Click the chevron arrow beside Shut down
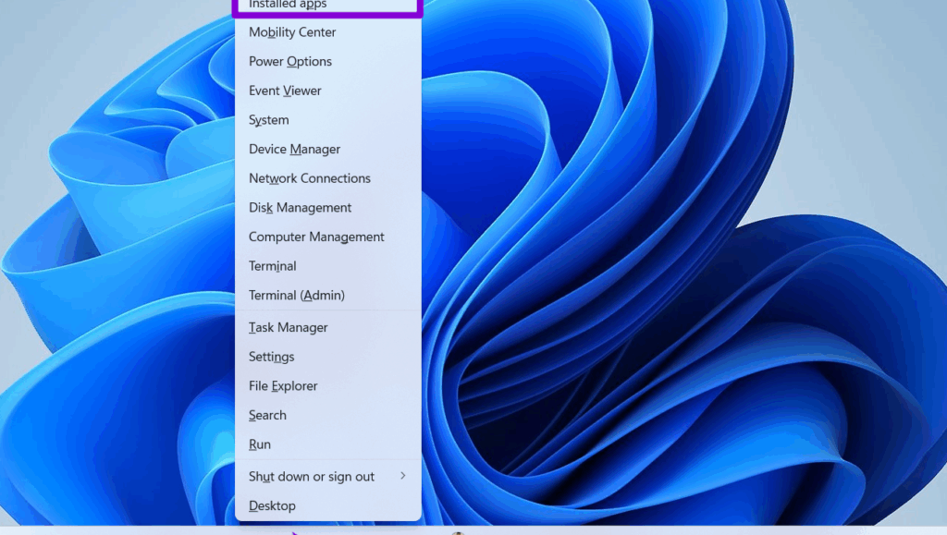 403,476
